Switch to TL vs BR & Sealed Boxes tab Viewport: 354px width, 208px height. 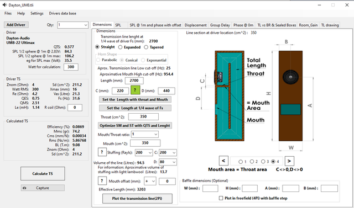pyautogui.click(x=277, y=25)
